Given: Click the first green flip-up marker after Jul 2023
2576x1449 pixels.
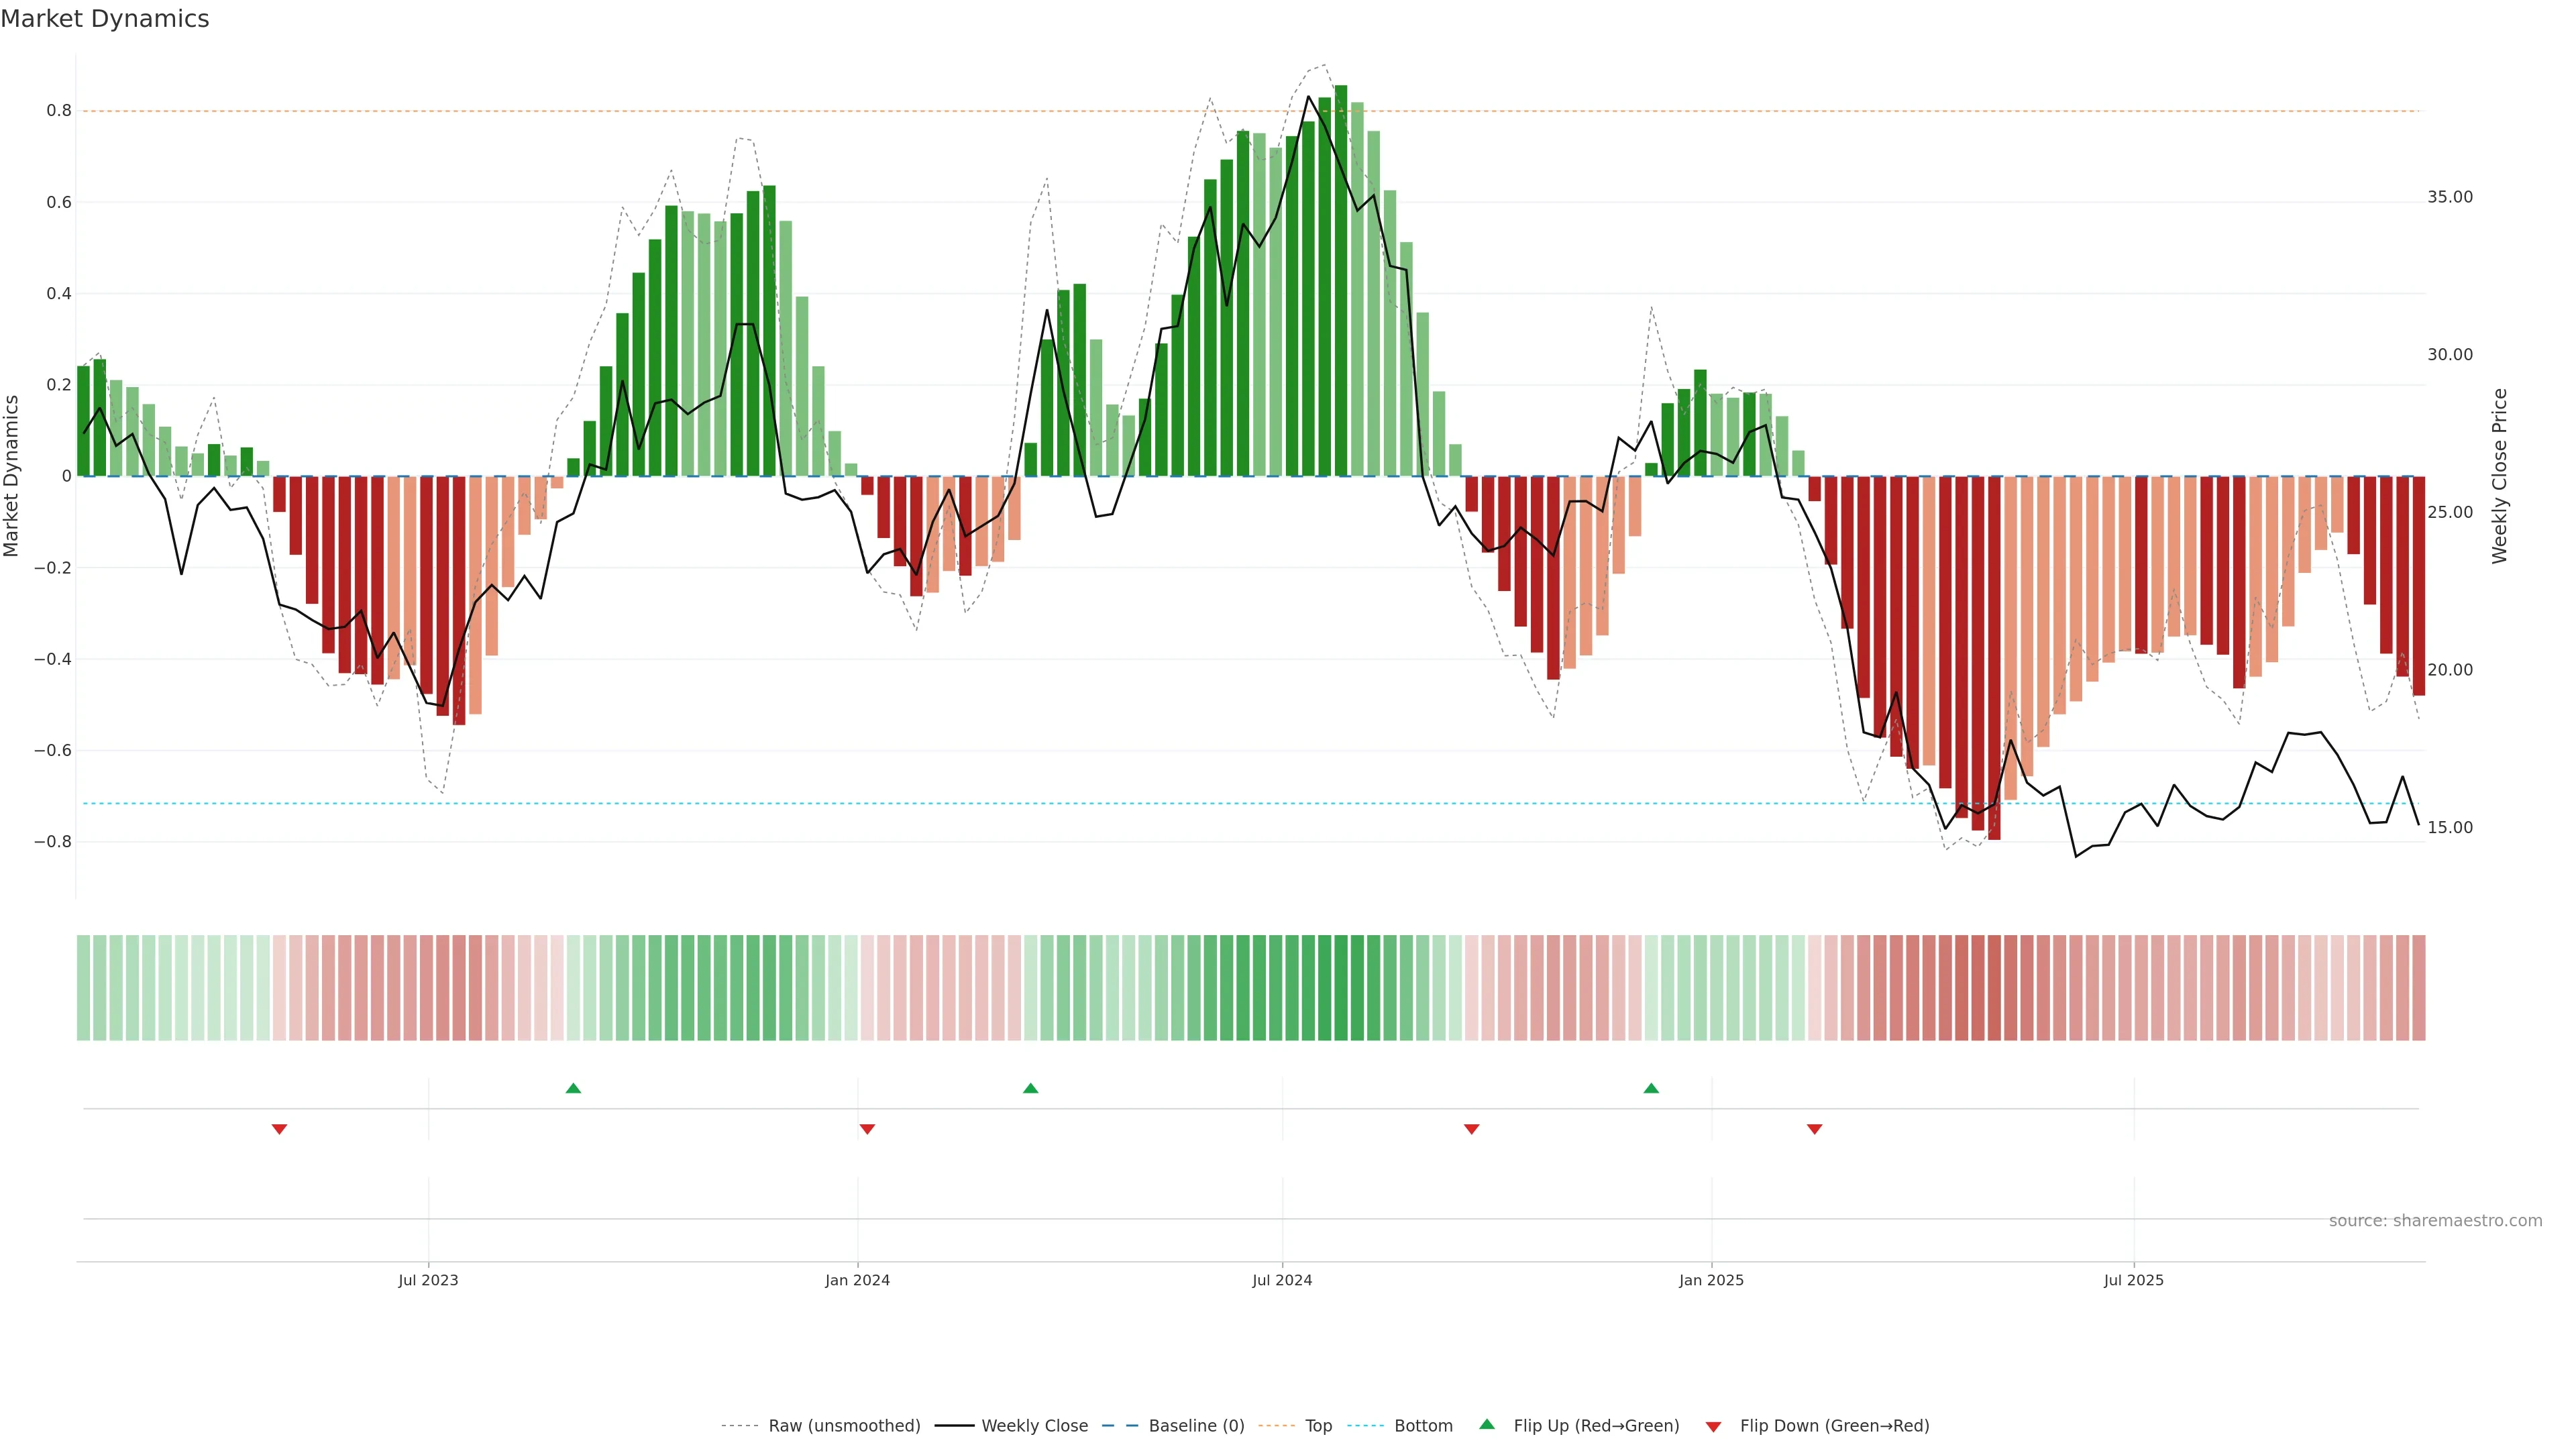Looking at the screenshot, I should pos(573,1088).
